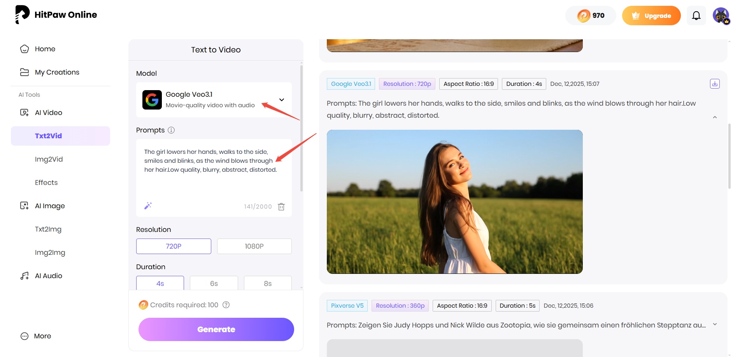This screenshot has height=357, width=747.
Task: Click the Generate button
Action: (216, 329)
